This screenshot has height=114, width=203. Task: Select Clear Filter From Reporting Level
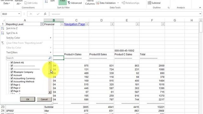tap(27, 43)
